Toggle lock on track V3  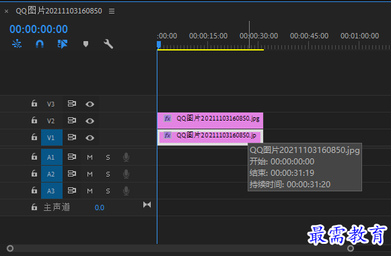click(34, 103)
